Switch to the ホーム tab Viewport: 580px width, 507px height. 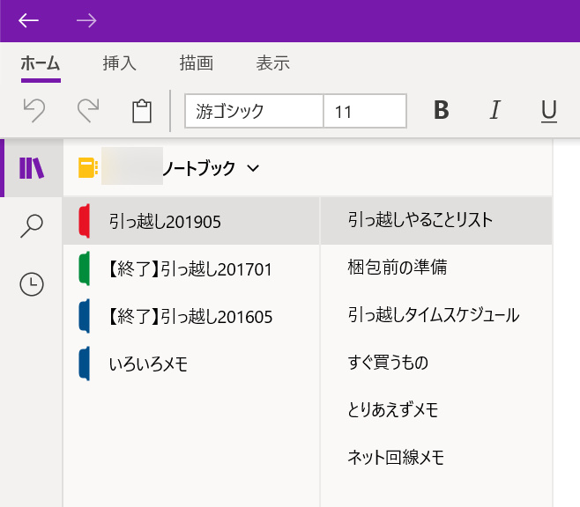coord(41,63)
